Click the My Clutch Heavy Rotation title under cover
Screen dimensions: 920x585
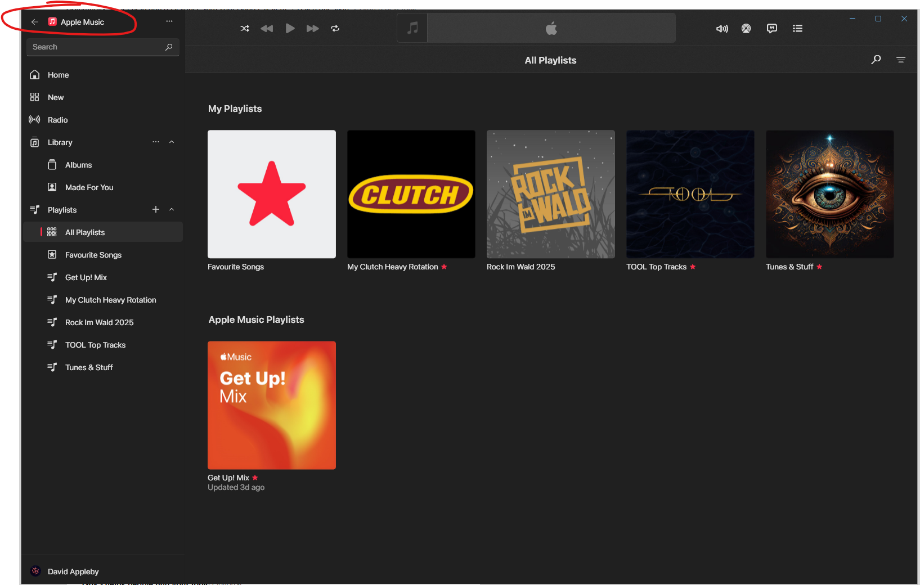point(393,267)
